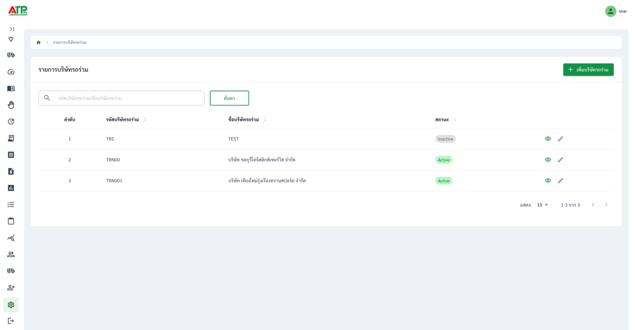Click the clipboard sidebar icon

[11, 221]
